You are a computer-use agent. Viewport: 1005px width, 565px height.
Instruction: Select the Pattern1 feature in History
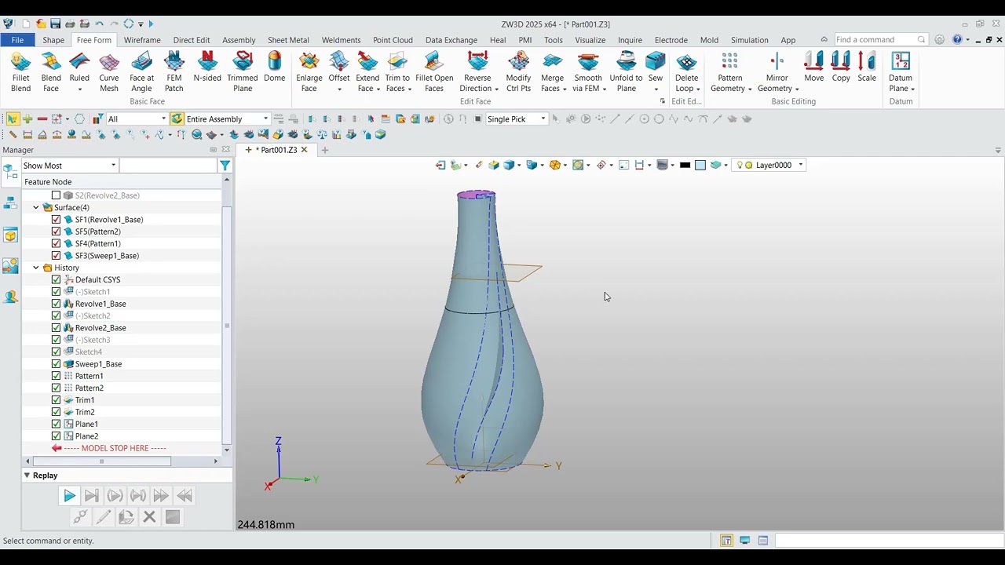(89, 376)
